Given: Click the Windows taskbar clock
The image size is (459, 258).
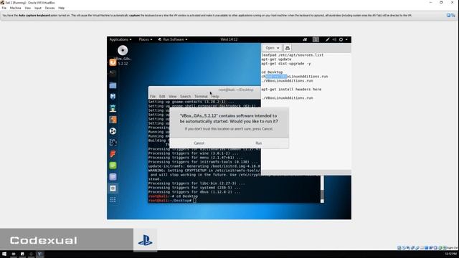Looking at the screenshot, I should click(451, 254).
